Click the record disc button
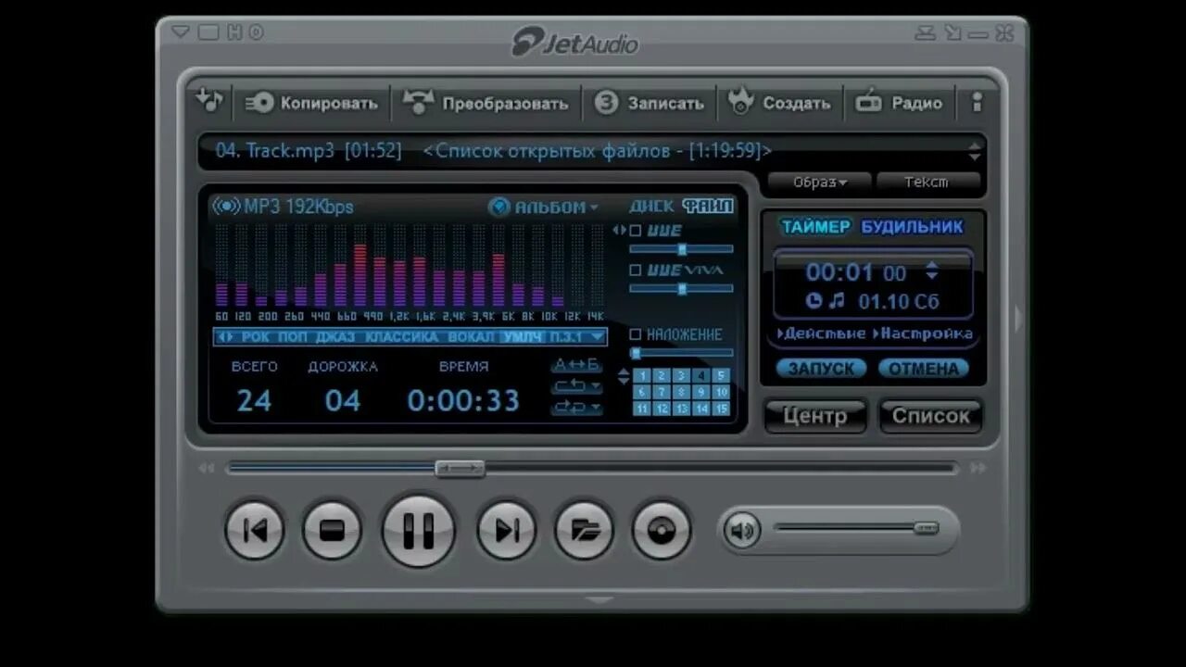 point(662,530)
